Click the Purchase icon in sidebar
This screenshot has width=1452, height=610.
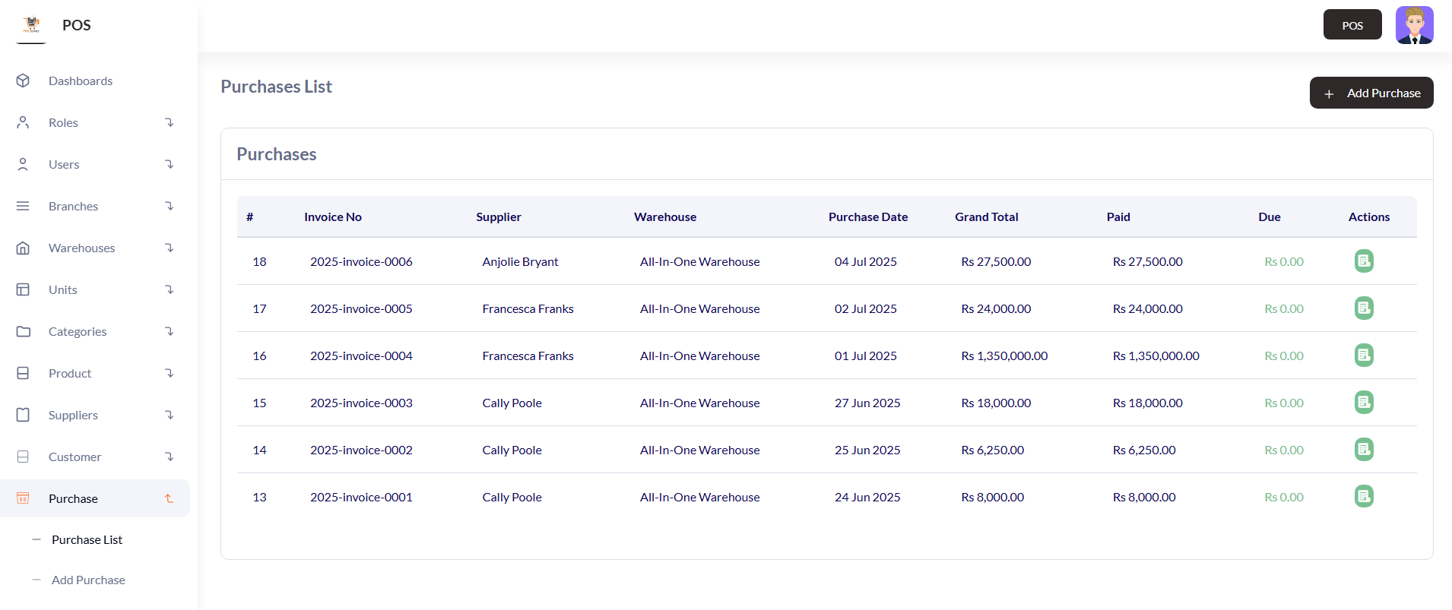(23, 498)
